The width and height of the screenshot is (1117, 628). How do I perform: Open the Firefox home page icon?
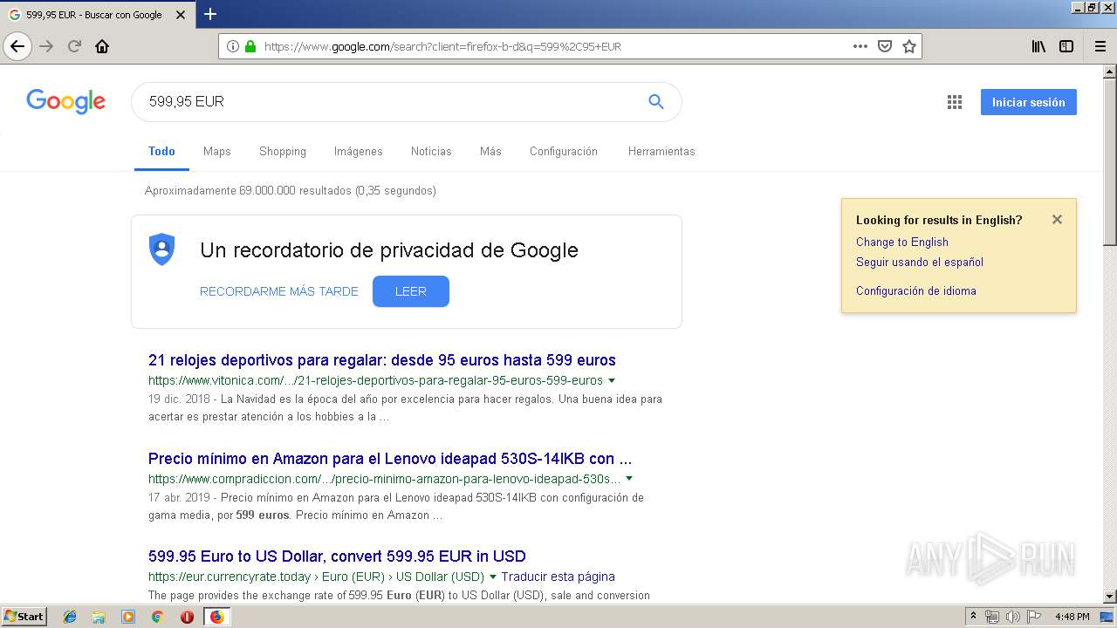coord(102,46)
